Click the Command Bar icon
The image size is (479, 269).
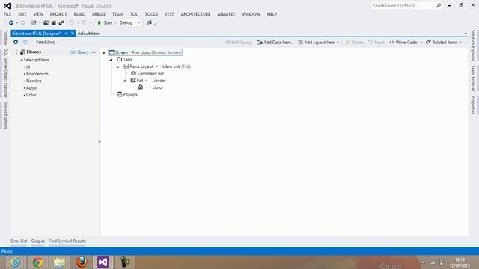(x=133, y=73)
